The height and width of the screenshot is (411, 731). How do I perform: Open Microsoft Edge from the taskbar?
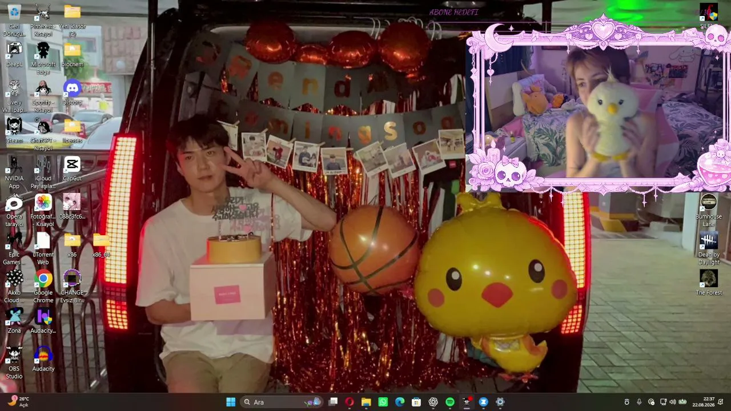[x=400, y=402]
